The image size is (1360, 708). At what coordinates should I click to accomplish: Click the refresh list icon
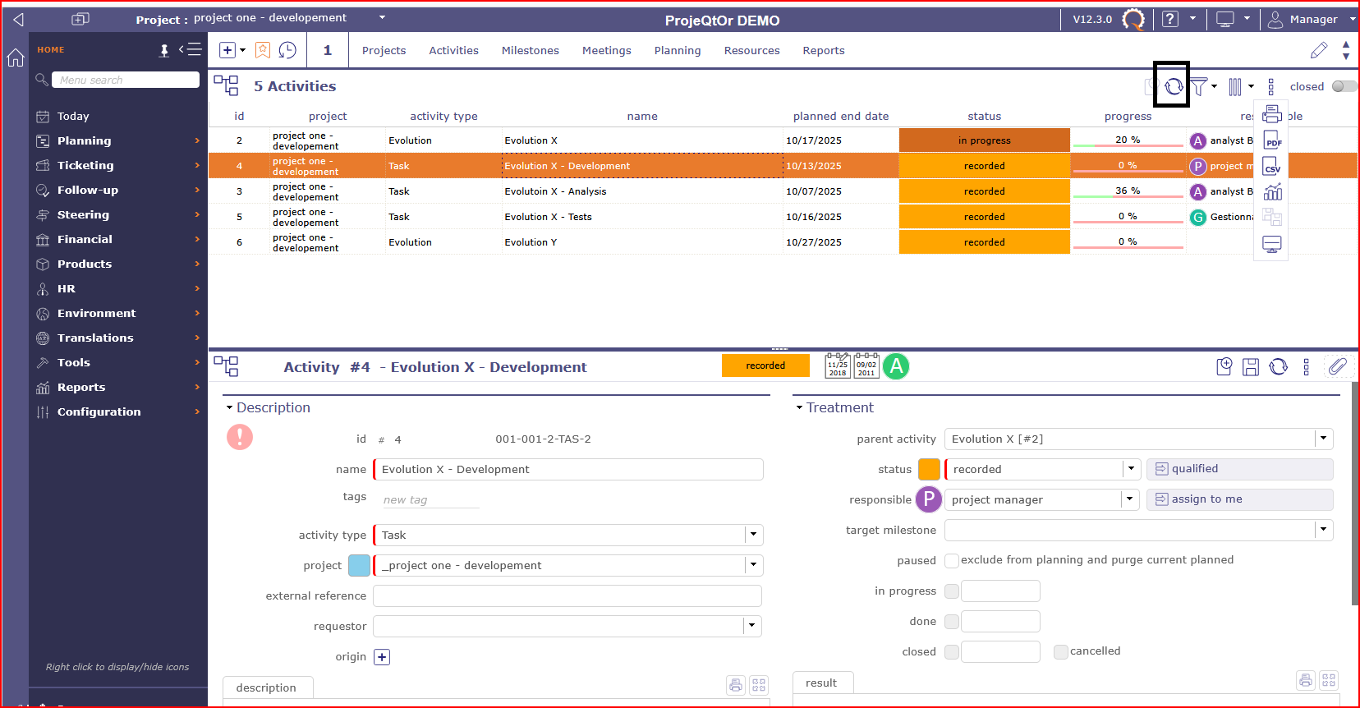[1174, 85]
